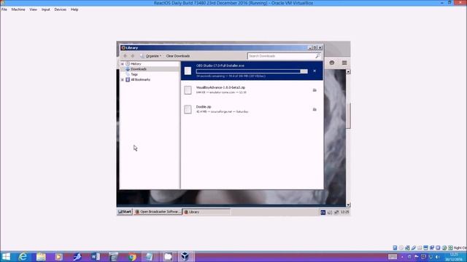Open the VirtualBox File menu
Screen dimensions: 467x262
coord(4,9)
